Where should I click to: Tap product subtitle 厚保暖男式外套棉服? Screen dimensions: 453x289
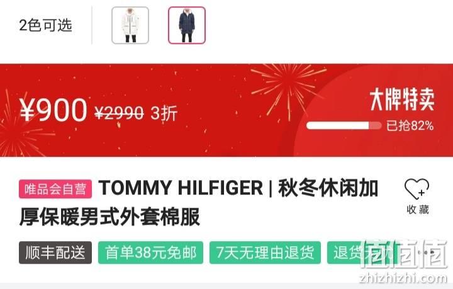coord(109,217)
